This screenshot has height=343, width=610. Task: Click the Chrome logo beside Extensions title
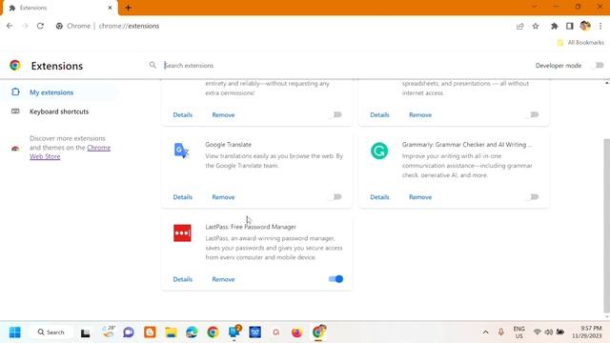coord(15,66)
